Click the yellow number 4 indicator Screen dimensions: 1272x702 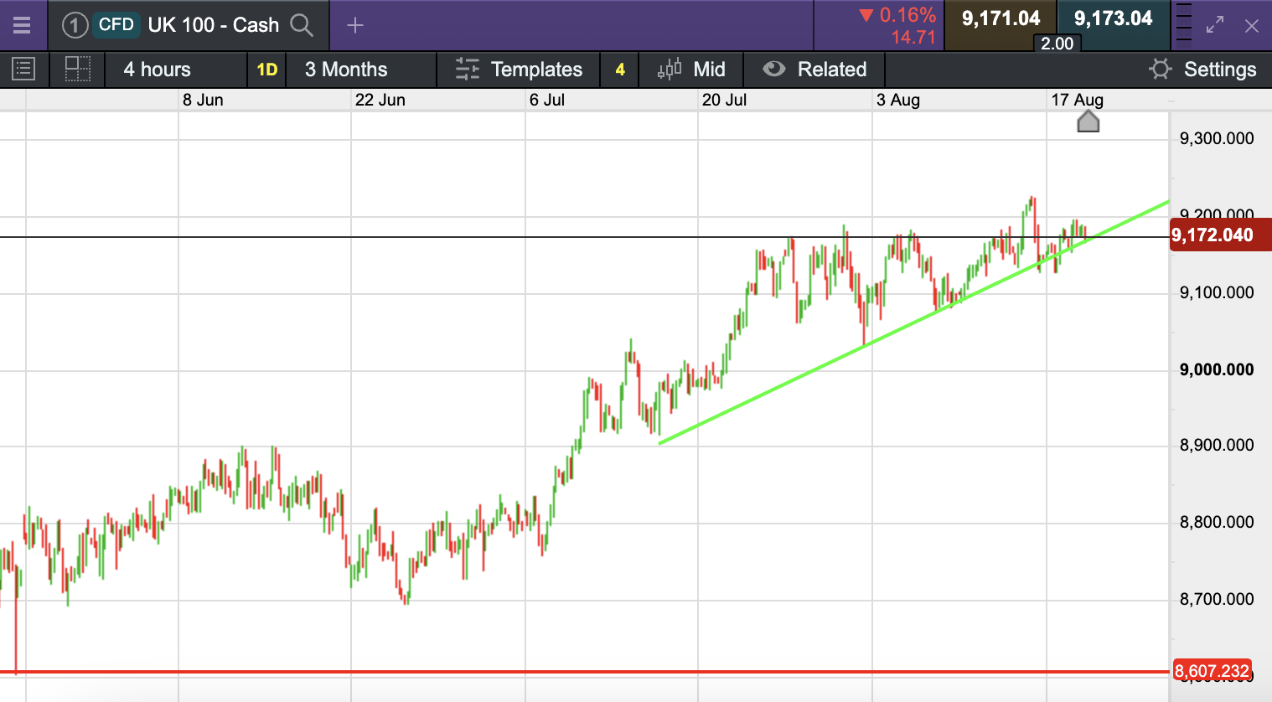pos(620,70)
